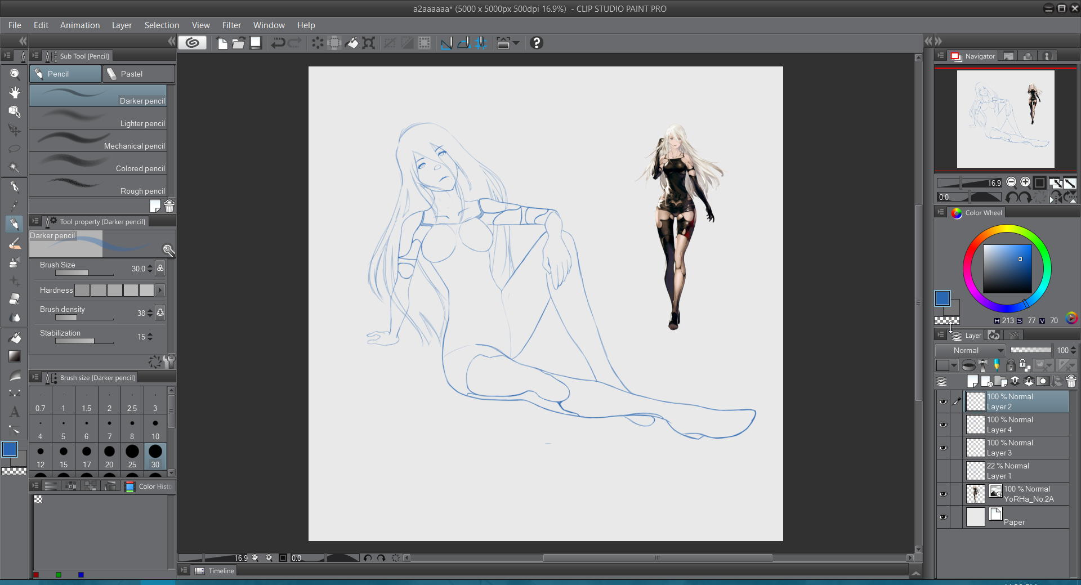The image size is (1081, 585).
Task: Open the layer blending mode dropdown
Action: click(971, 350)
